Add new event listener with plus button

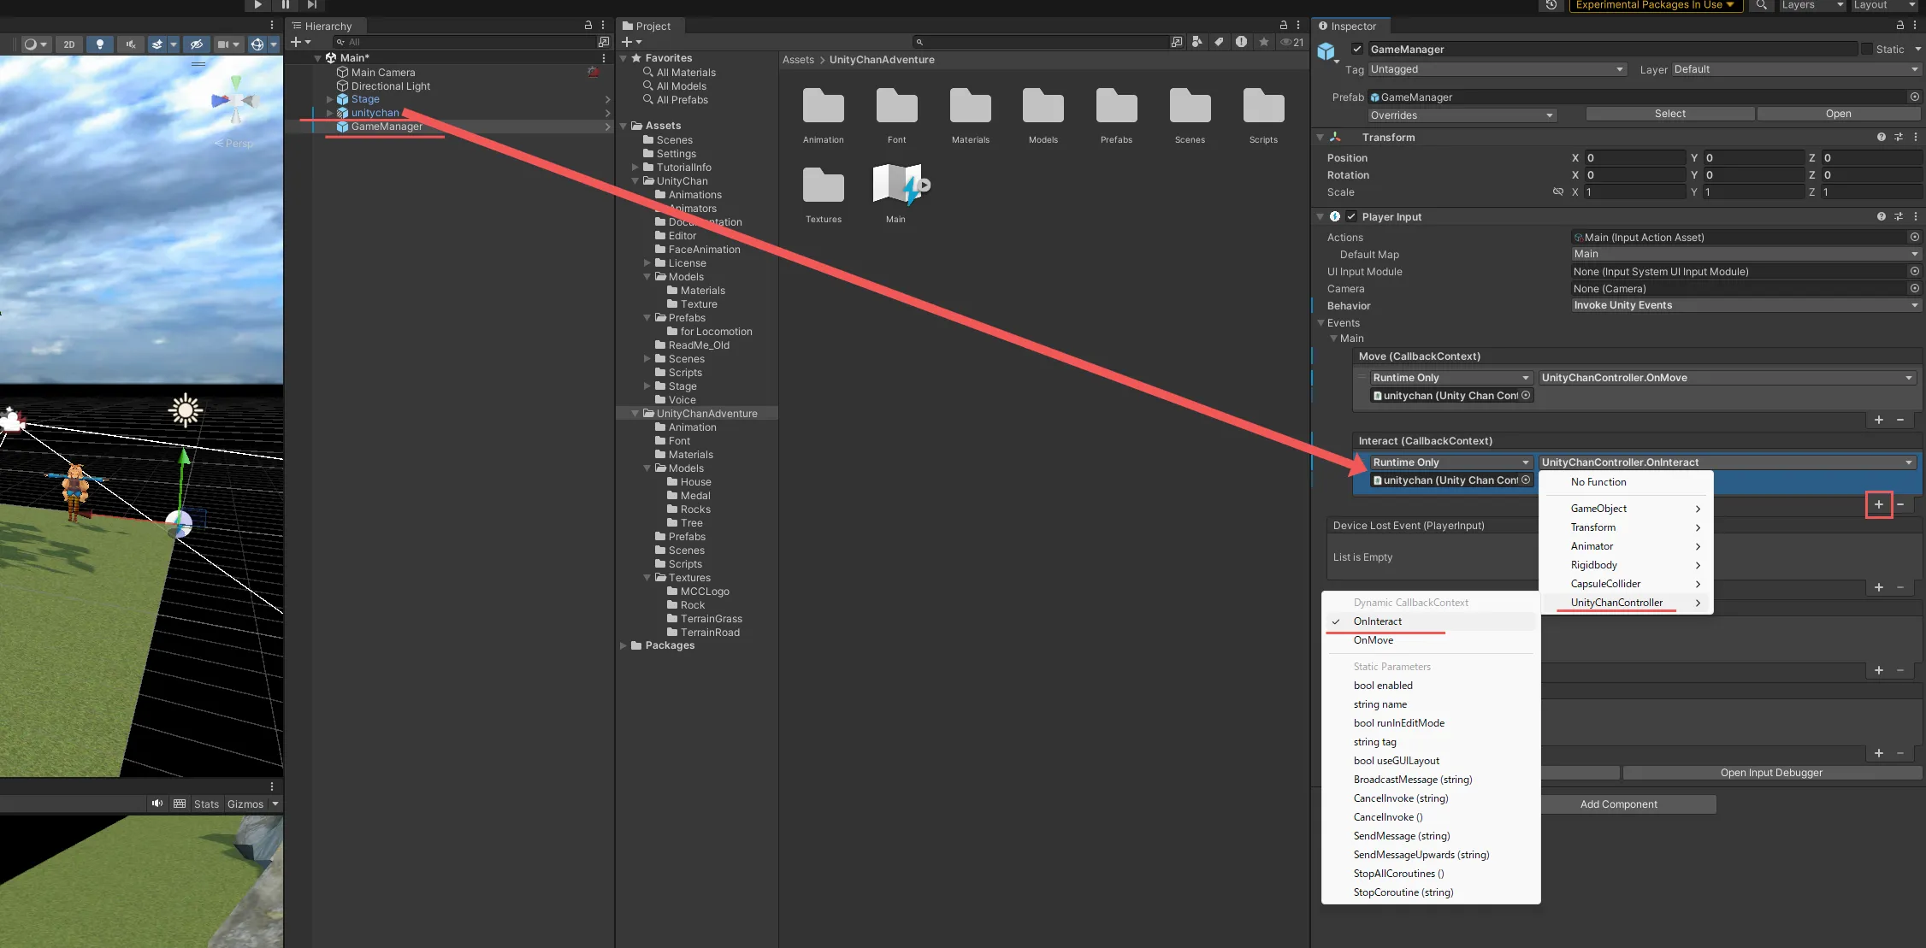tap(1878, 504)
